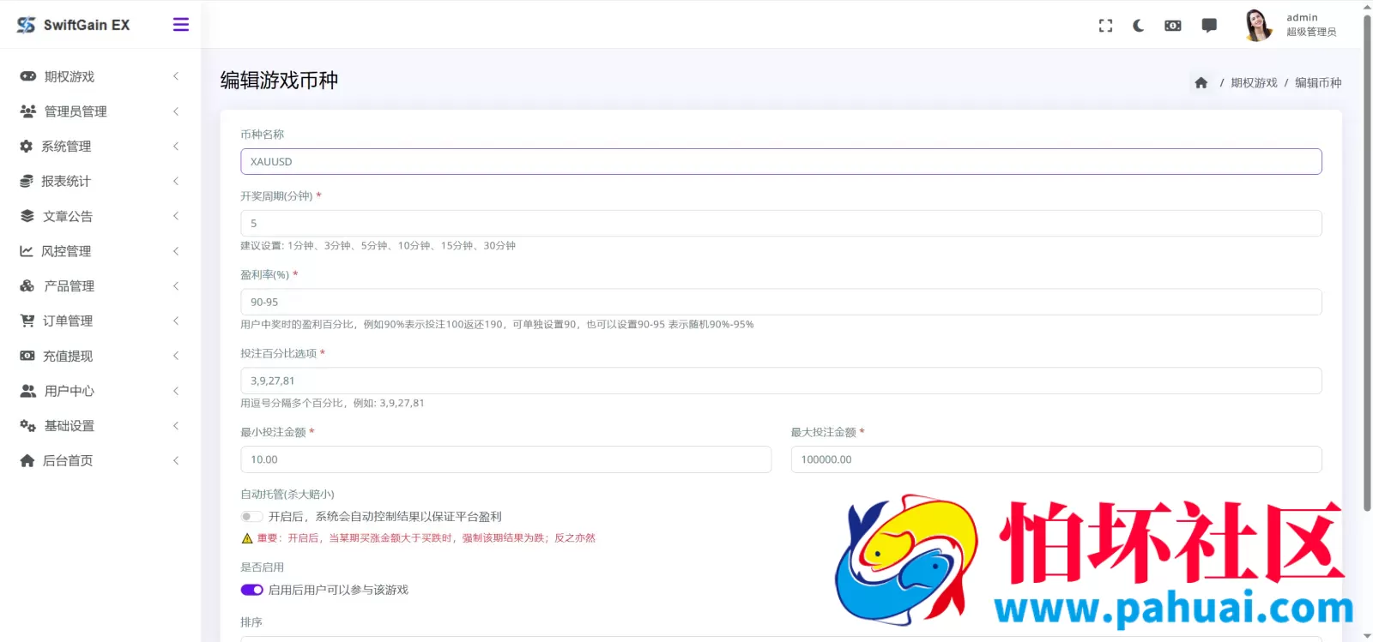Click the 盈利率 field showing 90-95
Screen dimensions: 1373x642
click(x=781, y=303)
